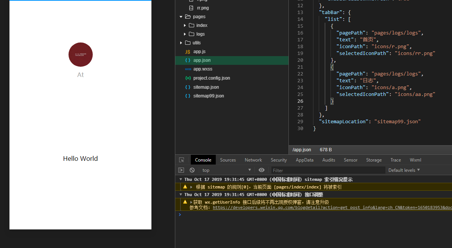Click the eye live expression icon
452x248 pixels.
(x=261, y=170)
